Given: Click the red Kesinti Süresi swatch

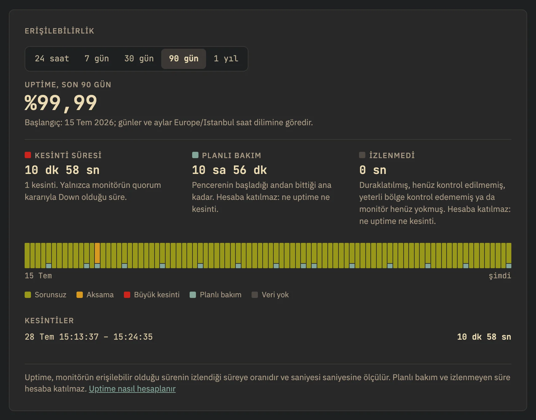Looking at the screenshot, I should 28,155.
